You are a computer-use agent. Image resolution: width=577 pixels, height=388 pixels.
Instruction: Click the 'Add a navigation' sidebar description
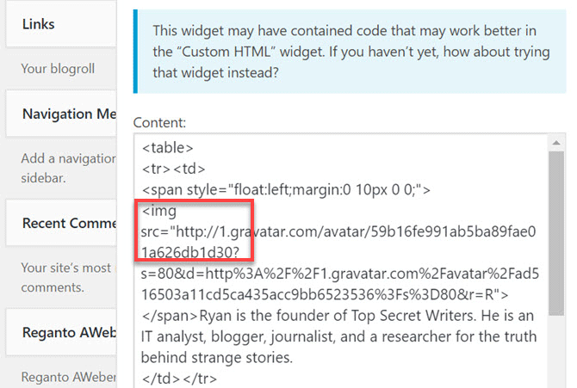coord(68,168)
